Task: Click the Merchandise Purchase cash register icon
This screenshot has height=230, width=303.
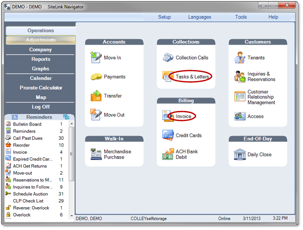Action: 96,154
